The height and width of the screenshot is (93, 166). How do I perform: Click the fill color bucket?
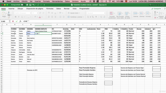click(35, 17)
